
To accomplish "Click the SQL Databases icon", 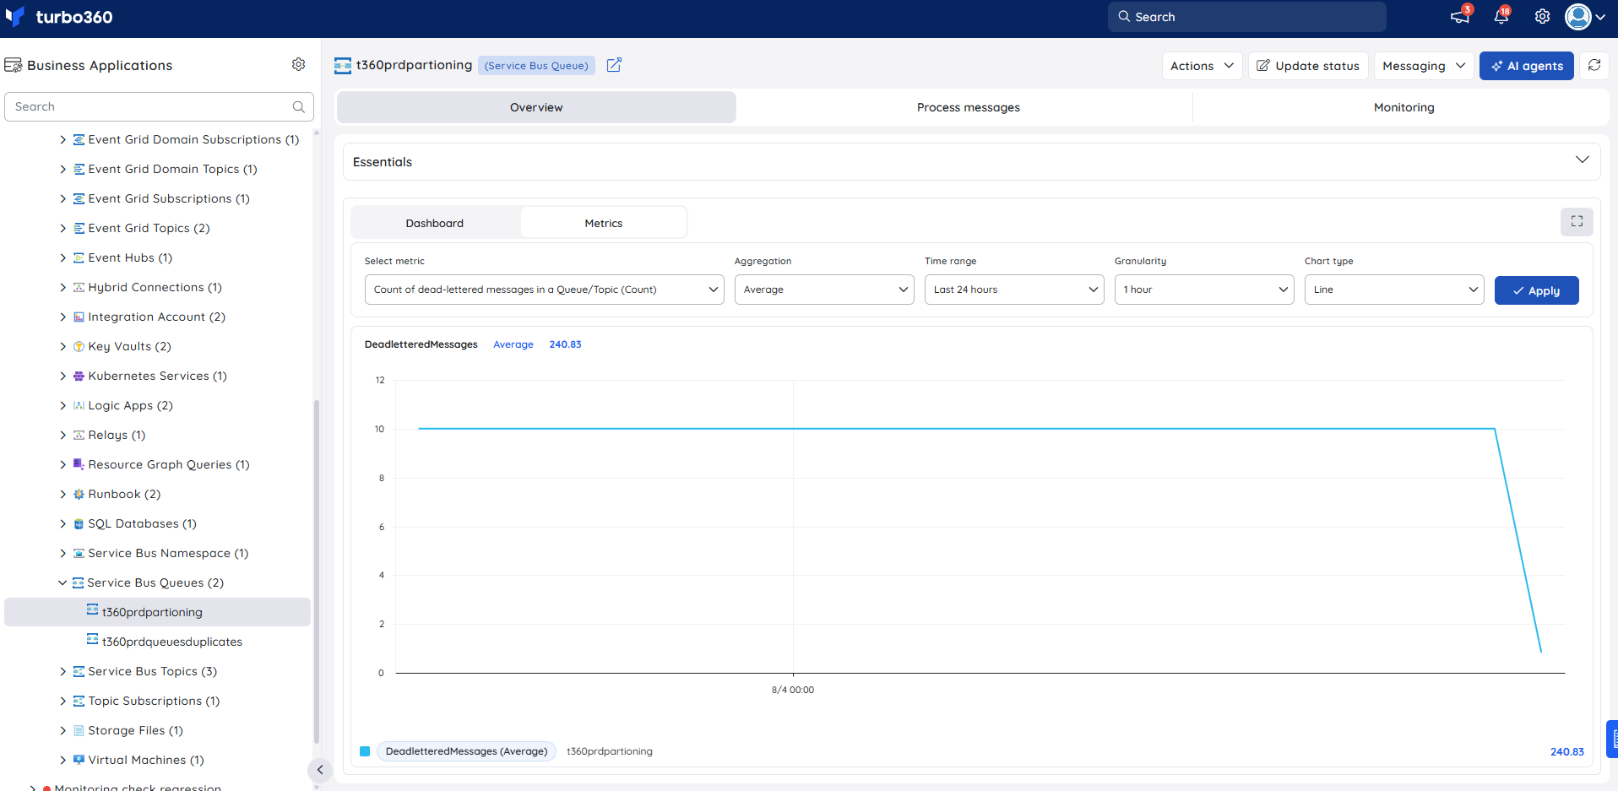I will [79, 523].
